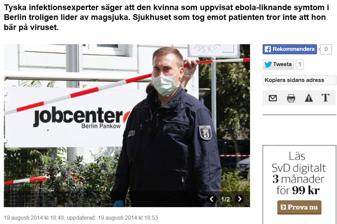Click the Facebook recommend count bubble
This screenshot has width=337, height=224.
325,49
